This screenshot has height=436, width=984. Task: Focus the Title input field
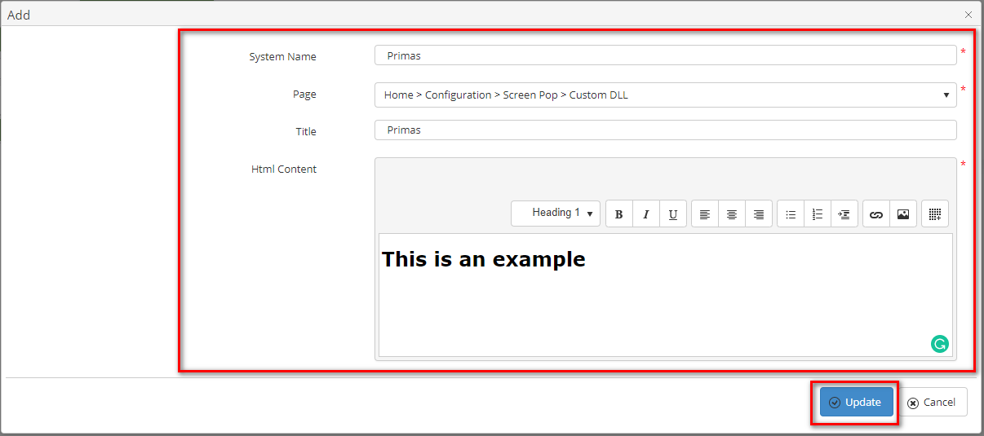[x=665, y=130]
